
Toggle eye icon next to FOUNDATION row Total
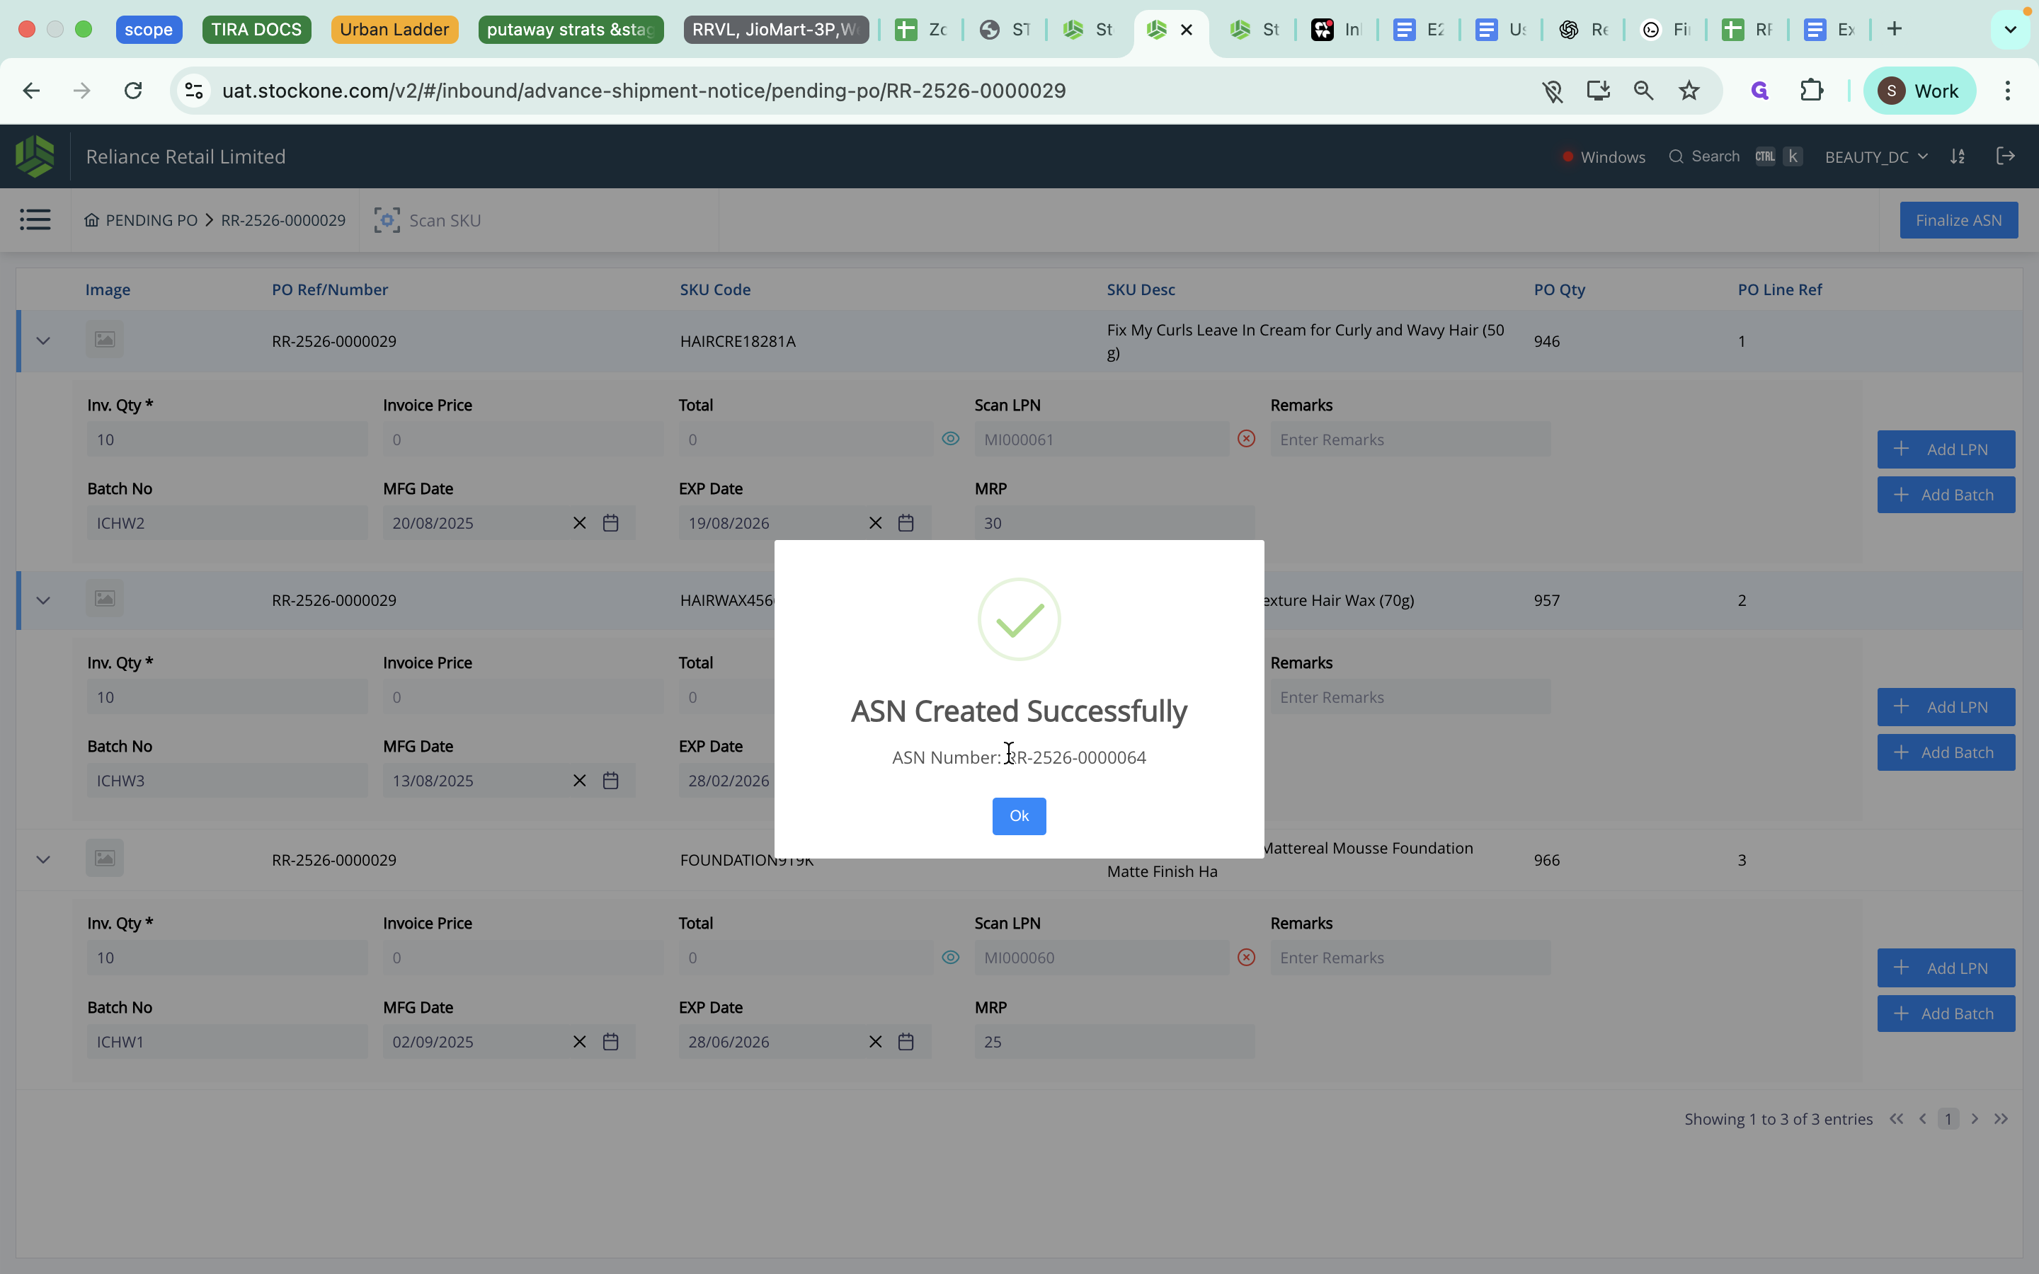[x=949, y=957]
